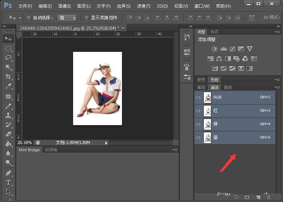Add a Black & White adjustment

click(x=228, y=58)
